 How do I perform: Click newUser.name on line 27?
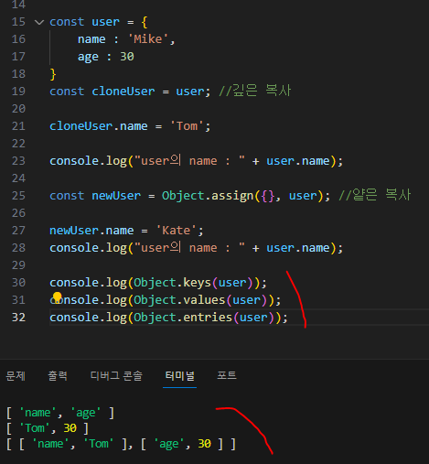[91, 231]
